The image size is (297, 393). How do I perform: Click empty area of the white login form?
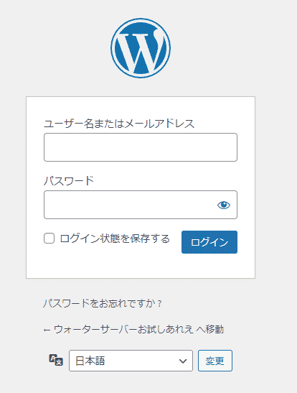[141, 266]
